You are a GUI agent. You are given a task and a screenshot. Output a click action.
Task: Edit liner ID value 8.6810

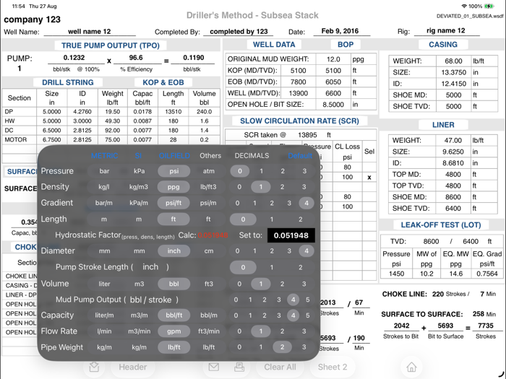coord(453,163)
